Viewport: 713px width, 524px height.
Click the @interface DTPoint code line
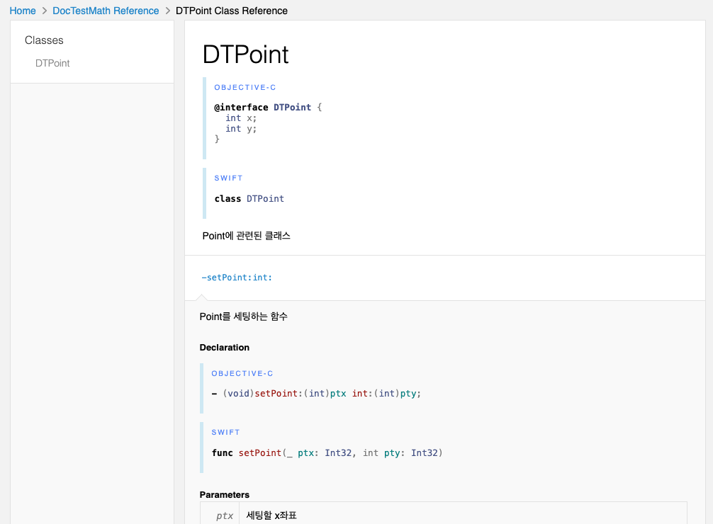coord(268,107)
